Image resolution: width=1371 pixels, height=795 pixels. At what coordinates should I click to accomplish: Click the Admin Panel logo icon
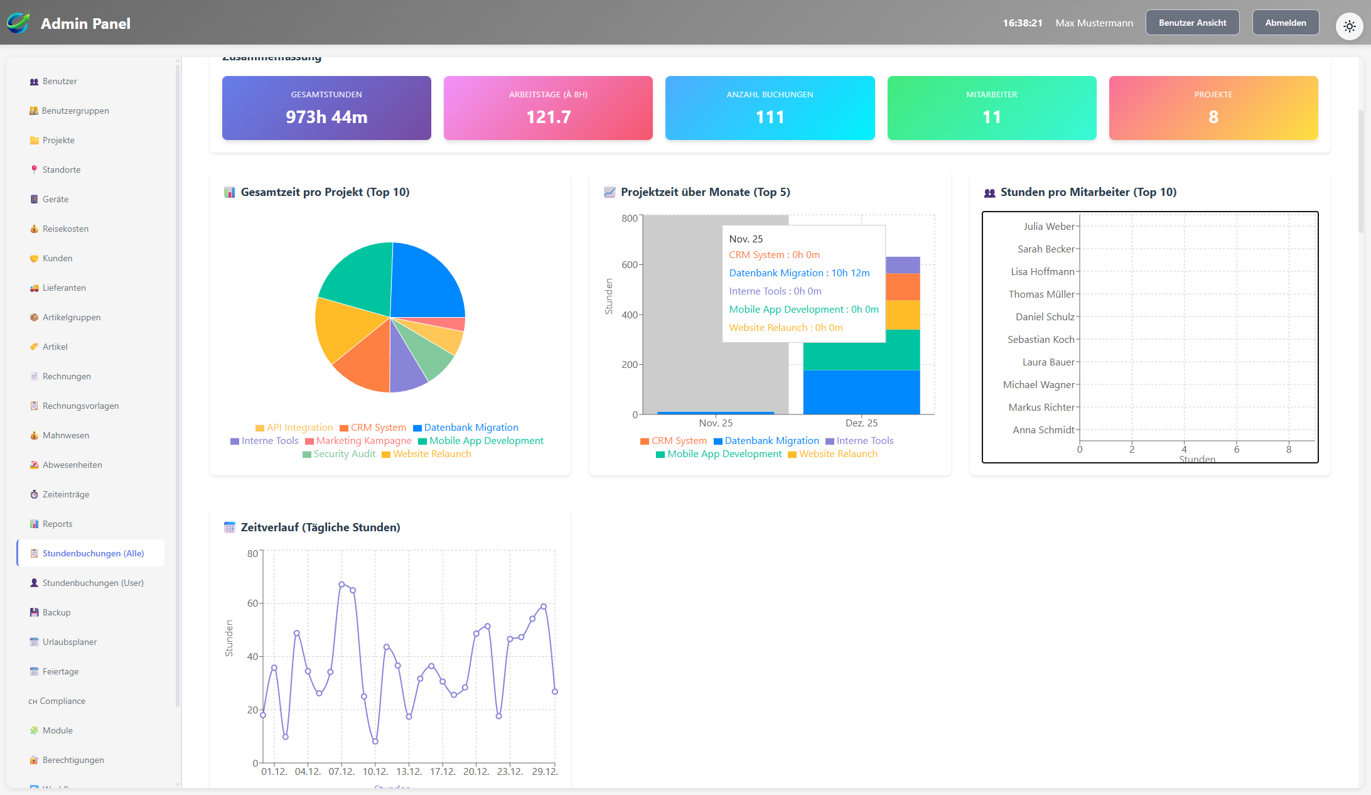point(18,23)
